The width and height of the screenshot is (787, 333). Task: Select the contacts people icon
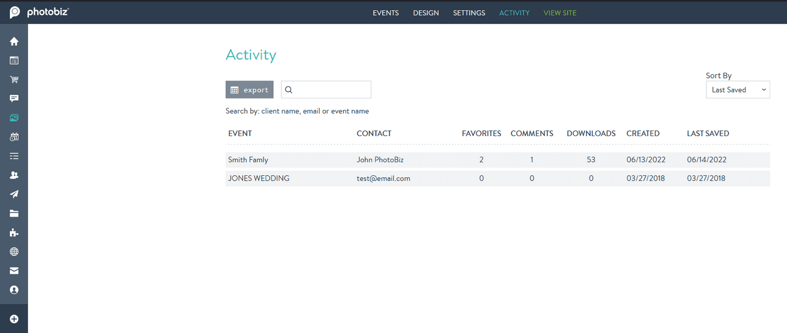click(x=14, y=175)
